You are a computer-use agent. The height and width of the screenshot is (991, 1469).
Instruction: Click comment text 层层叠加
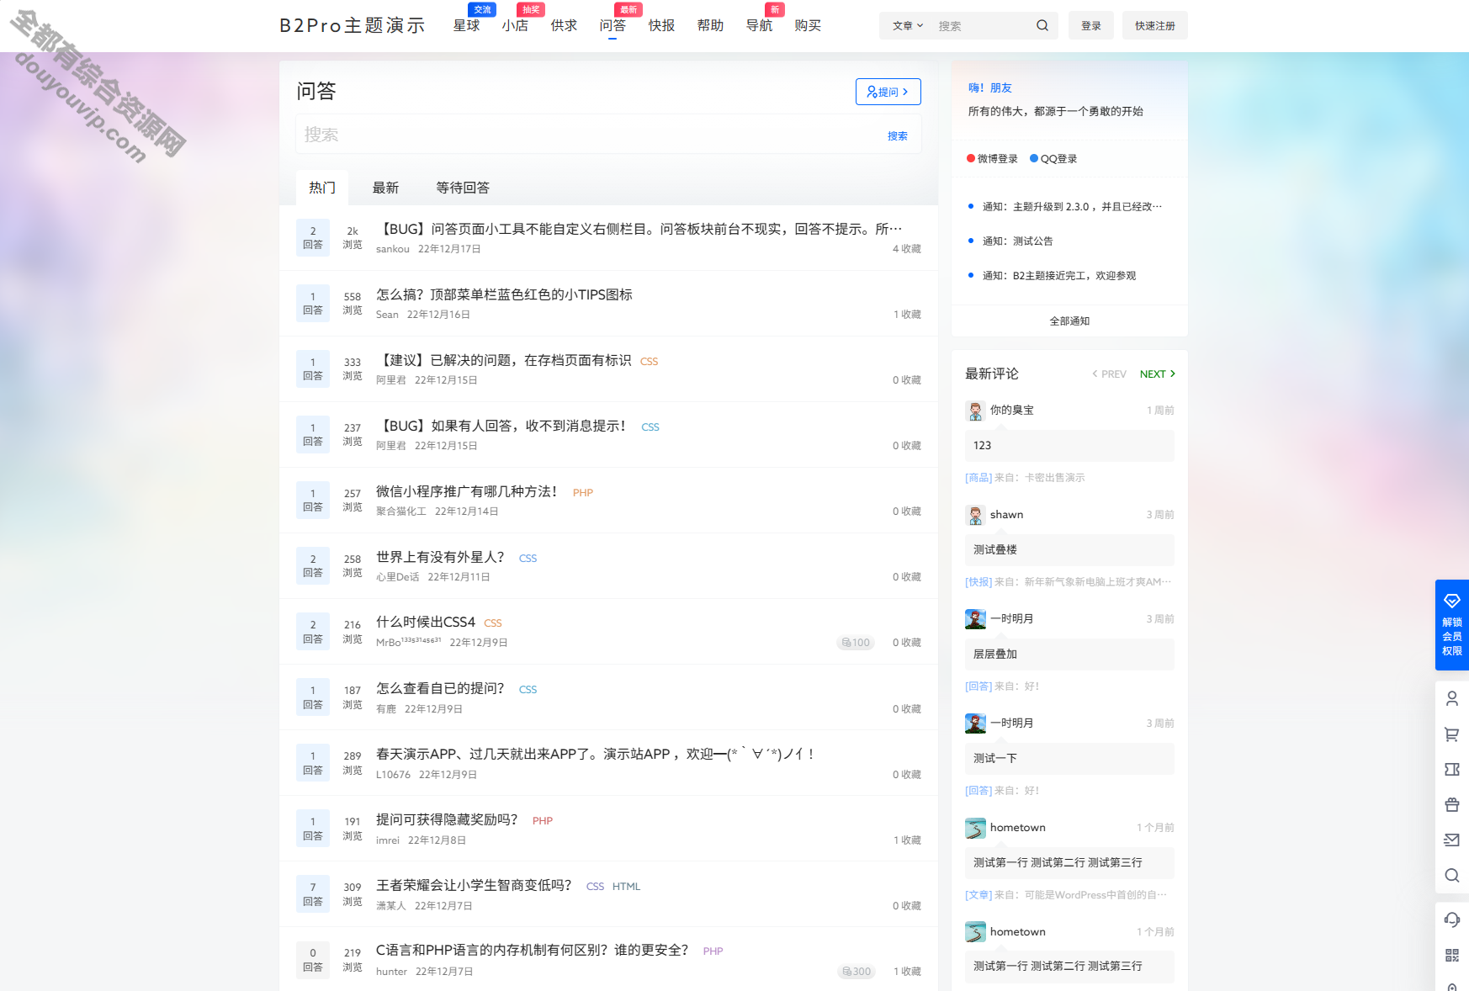[995, 654]
